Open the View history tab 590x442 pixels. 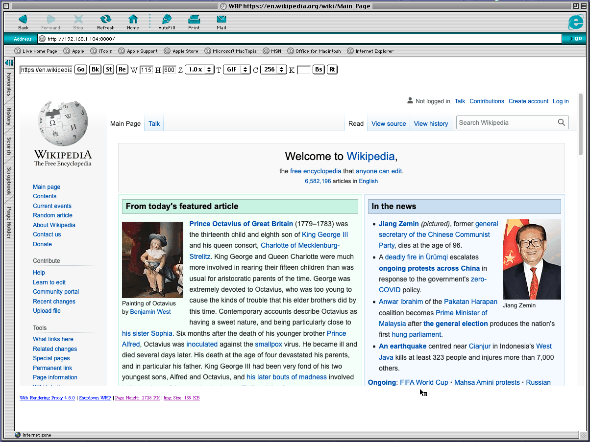point(430,123)
